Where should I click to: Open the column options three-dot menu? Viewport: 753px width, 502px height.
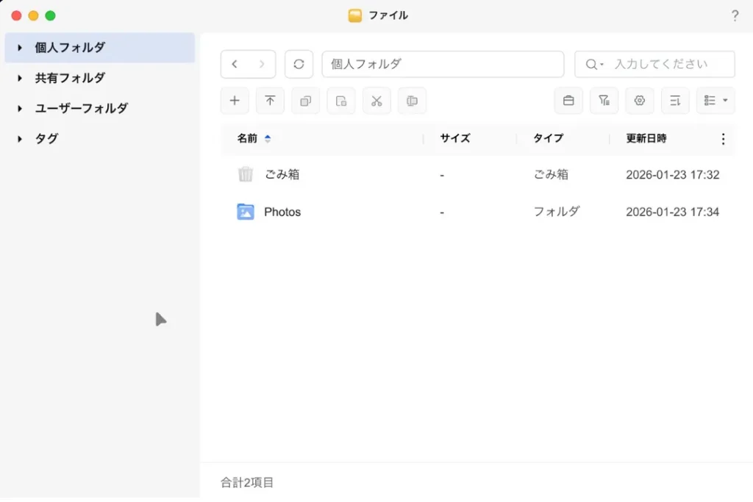[x=723, y=139]
